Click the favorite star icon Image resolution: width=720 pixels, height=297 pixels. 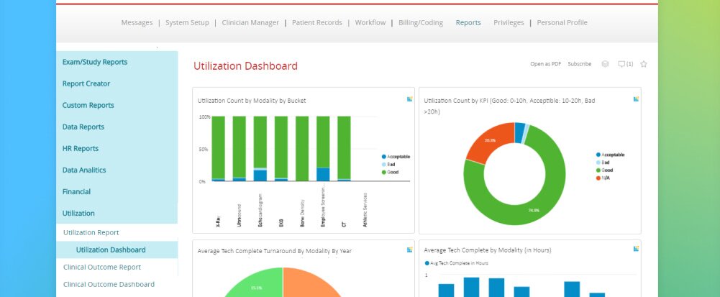pyautogui.click(x=644, y=64)
